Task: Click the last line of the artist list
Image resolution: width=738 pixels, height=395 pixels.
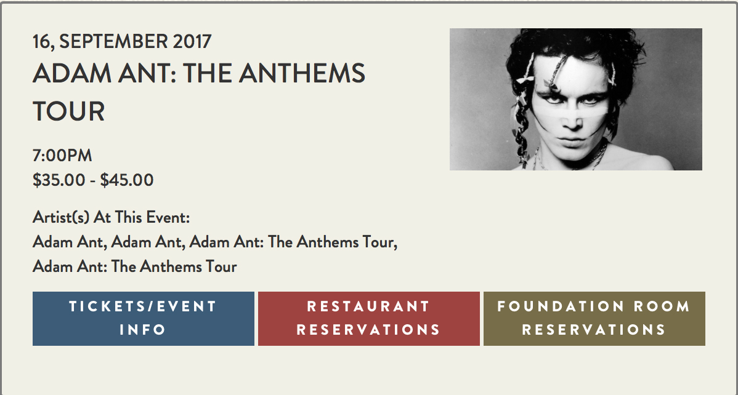Action: (x=134, y=267)
